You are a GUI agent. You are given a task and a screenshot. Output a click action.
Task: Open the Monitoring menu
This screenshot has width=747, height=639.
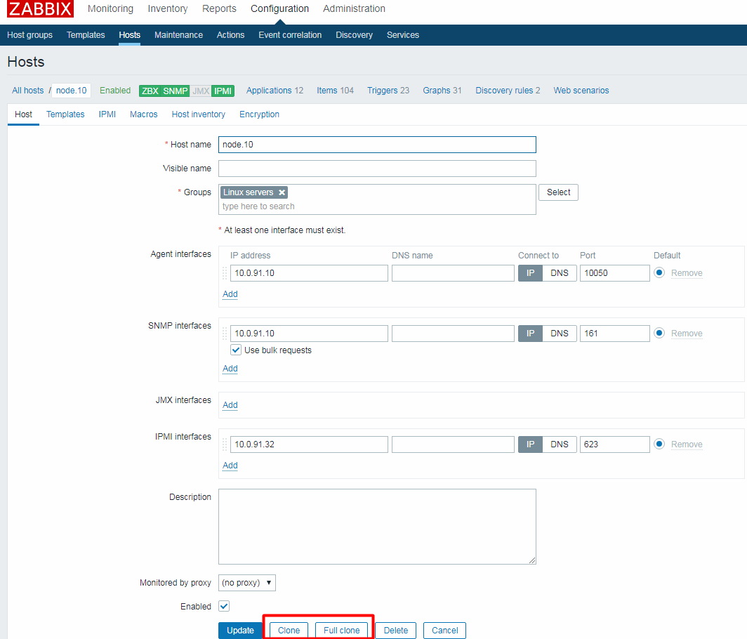click(x=110, y=9)
